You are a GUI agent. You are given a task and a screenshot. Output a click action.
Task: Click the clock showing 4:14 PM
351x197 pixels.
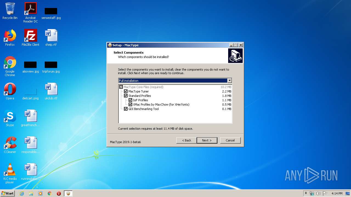pyautogui.click(x=337, y=193)
